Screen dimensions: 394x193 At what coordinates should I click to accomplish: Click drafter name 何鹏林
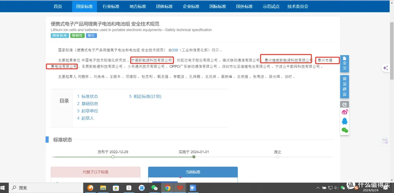pos(83,77)
